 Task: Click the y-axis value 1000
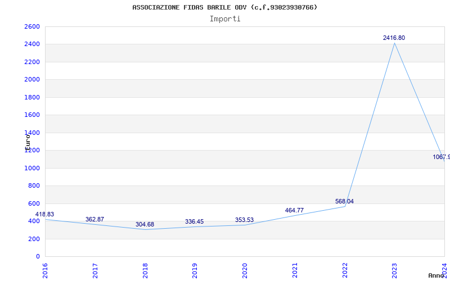point(32,168)
